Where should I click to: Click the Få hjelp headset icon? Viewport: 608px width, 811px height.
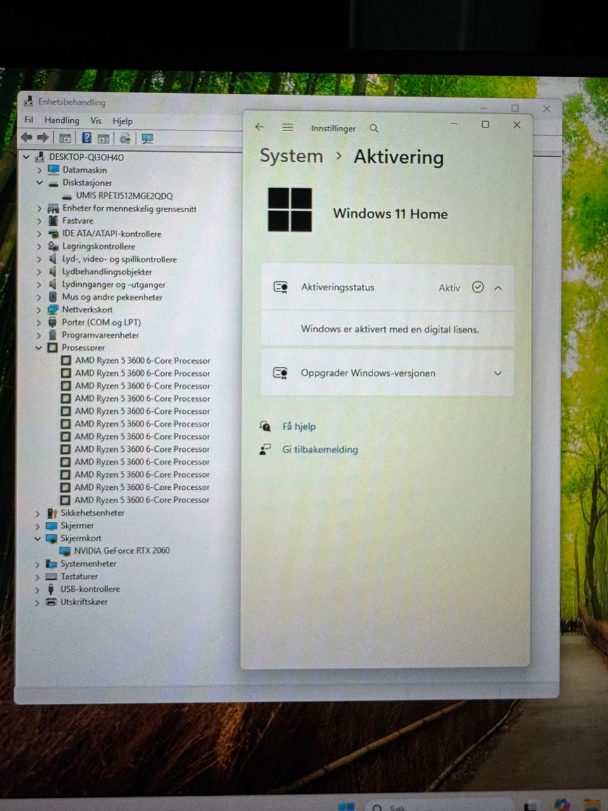(x=265, y=426)
